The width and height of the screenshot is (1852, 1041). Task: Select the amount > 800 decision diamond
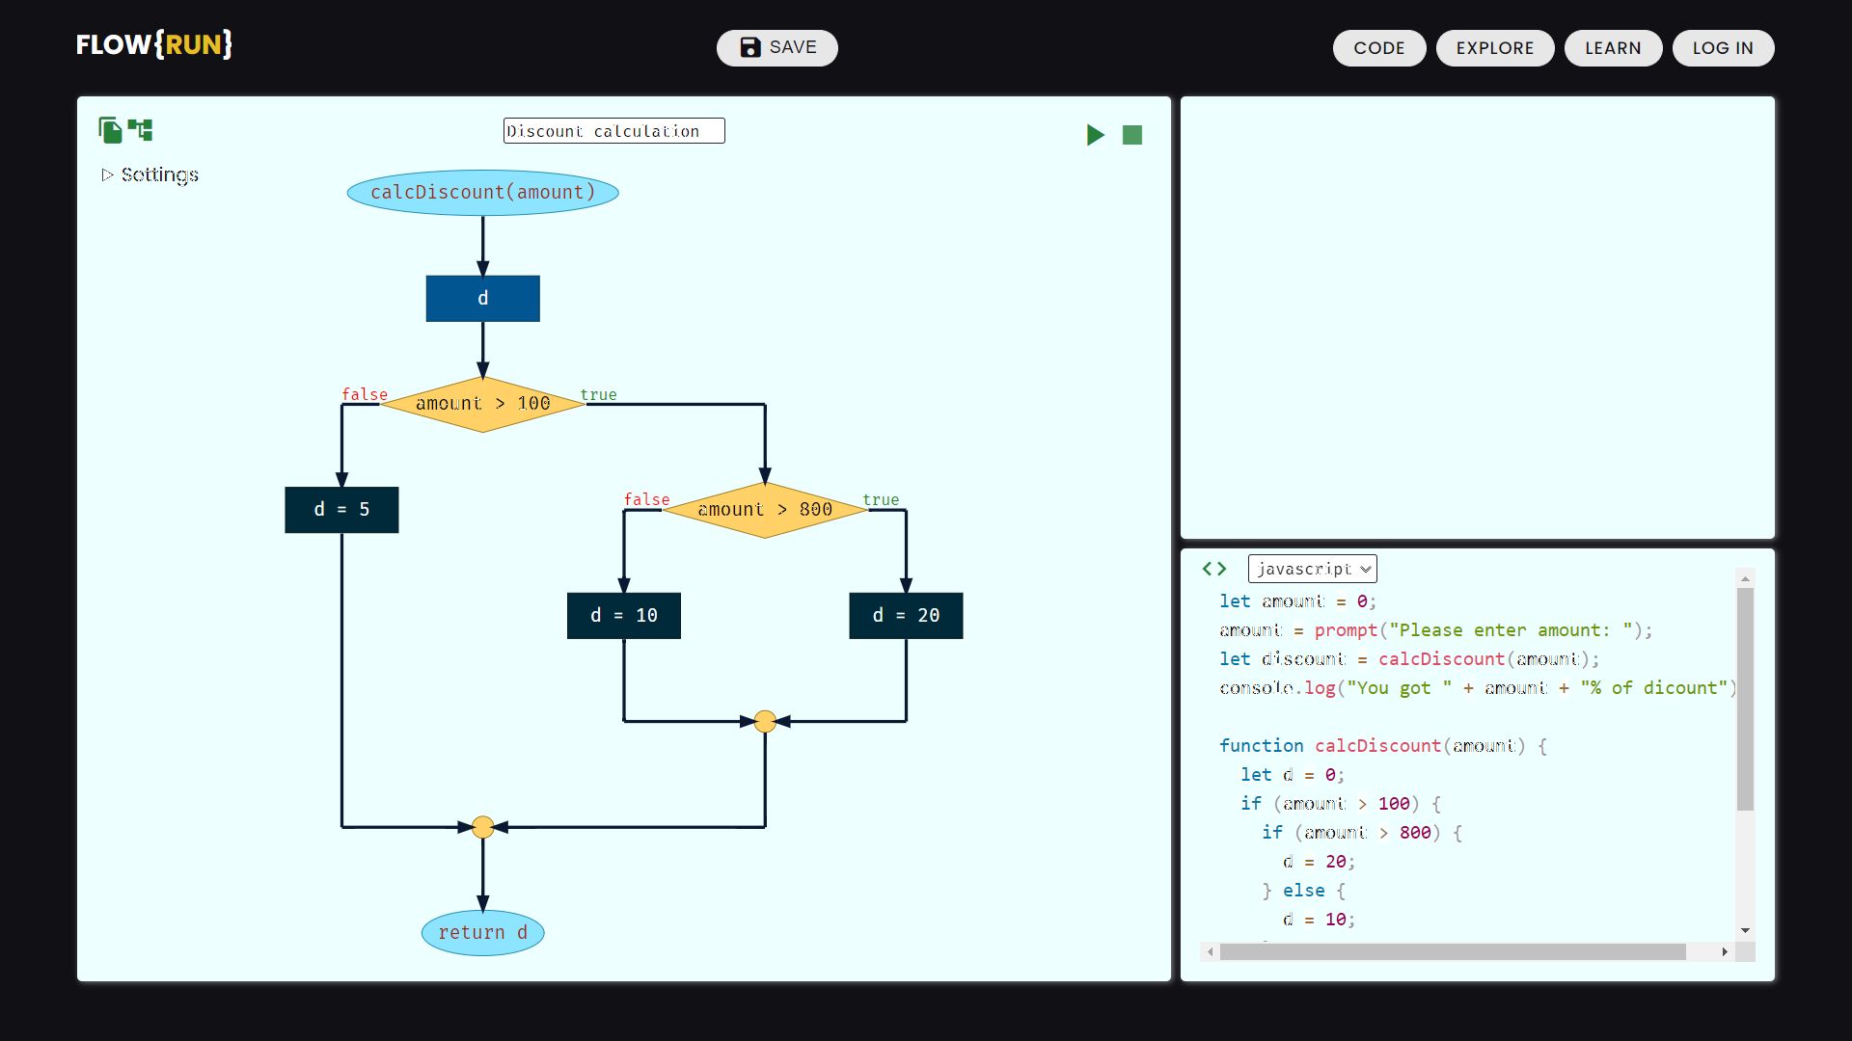point(764,509)
